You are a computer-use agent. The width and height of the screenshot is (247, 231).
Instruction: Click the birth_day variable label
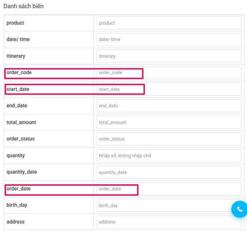coord(17,205)
